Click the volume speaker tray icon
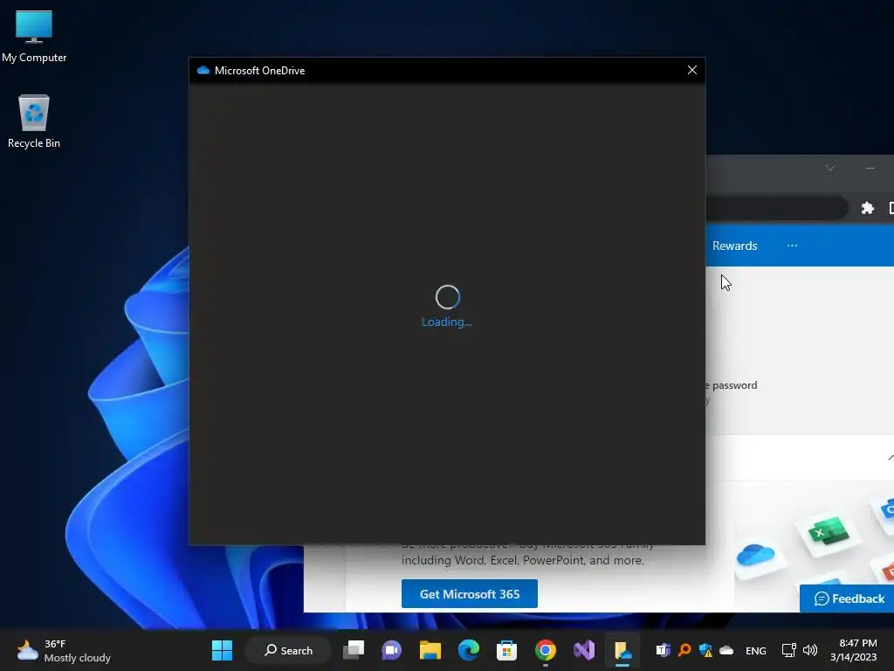 coord(809,650)
